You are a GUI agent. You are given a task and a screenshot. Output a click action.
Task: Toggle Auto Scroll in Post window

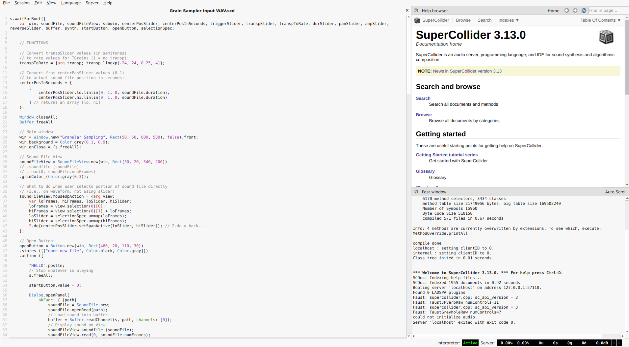(616, 192)
